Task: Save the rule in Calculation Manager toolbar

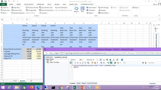Action: 101,60
